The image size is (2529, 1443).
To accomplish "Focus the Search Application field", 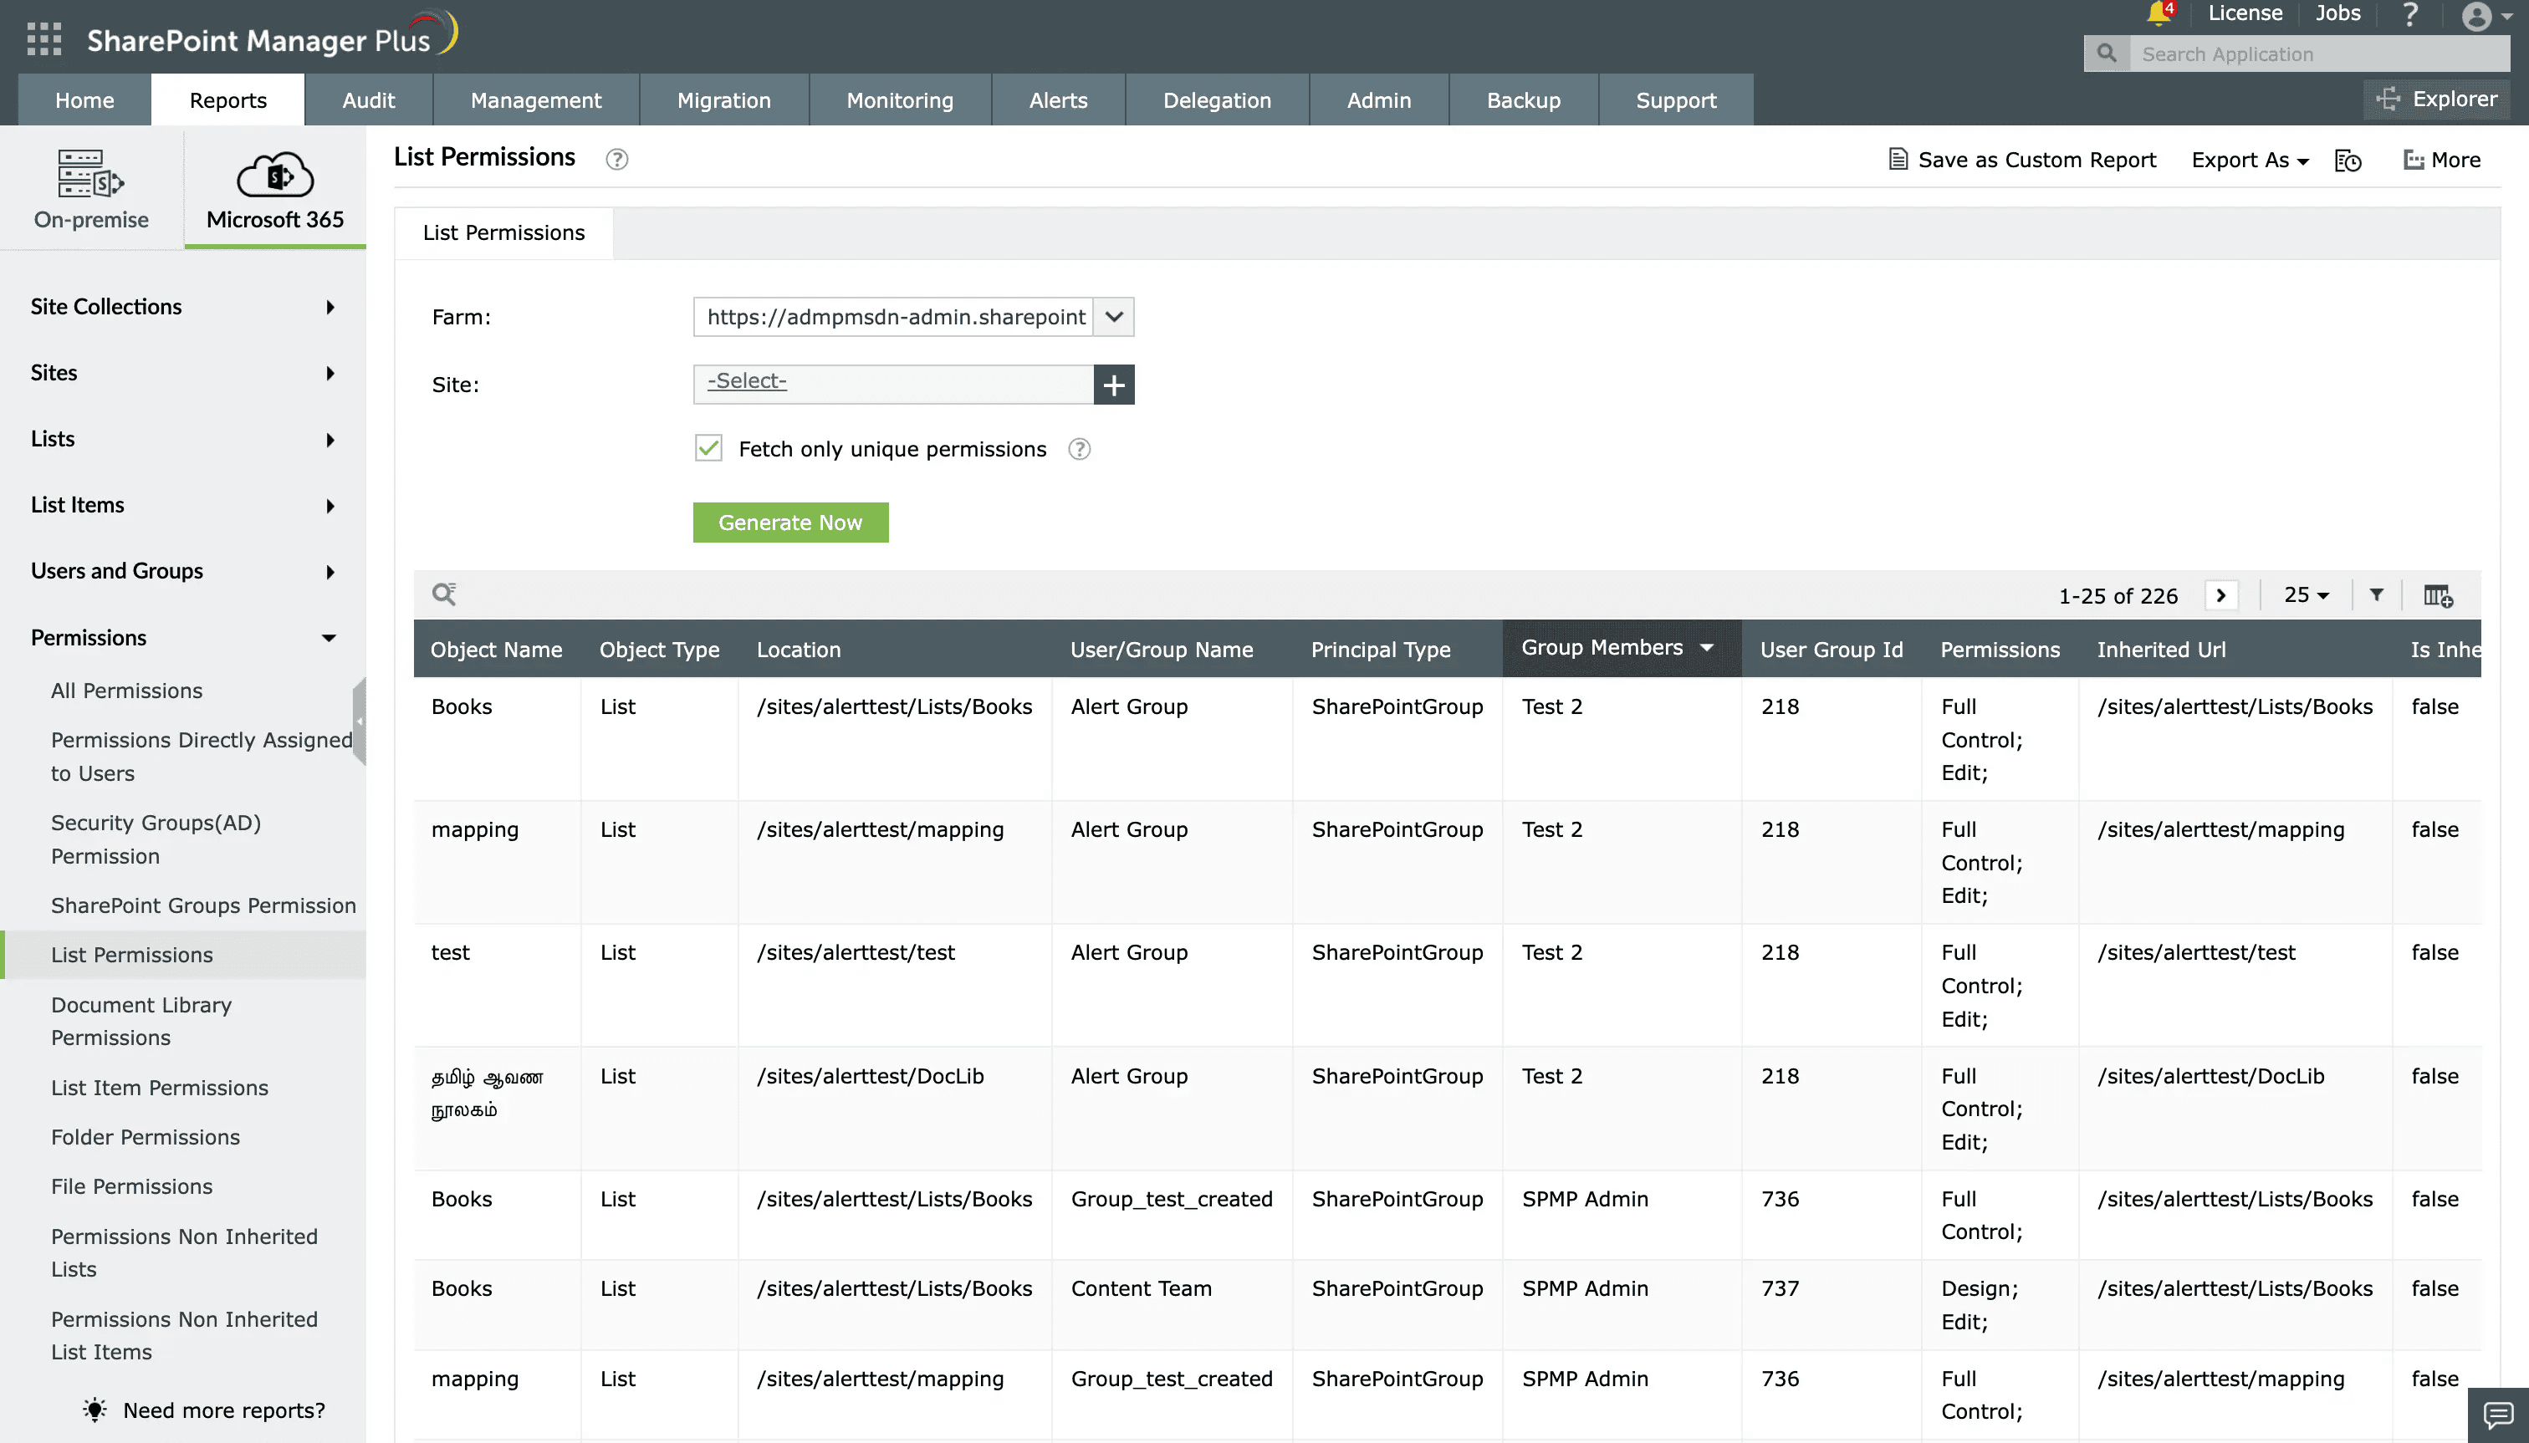I will click(x=2318, y=54).
